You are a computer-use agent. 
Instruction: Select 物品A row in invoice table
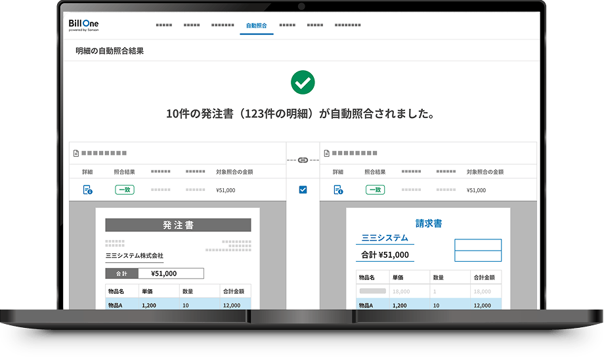pyautogui.click(x=429, y=305)
